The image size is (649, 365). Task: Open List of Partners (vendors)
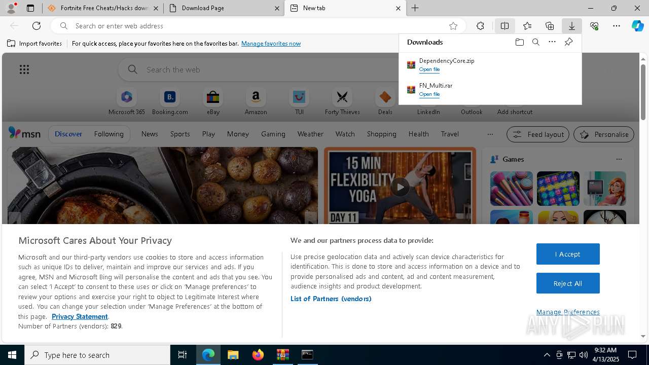pyautogui.click(x=331, y=299)
